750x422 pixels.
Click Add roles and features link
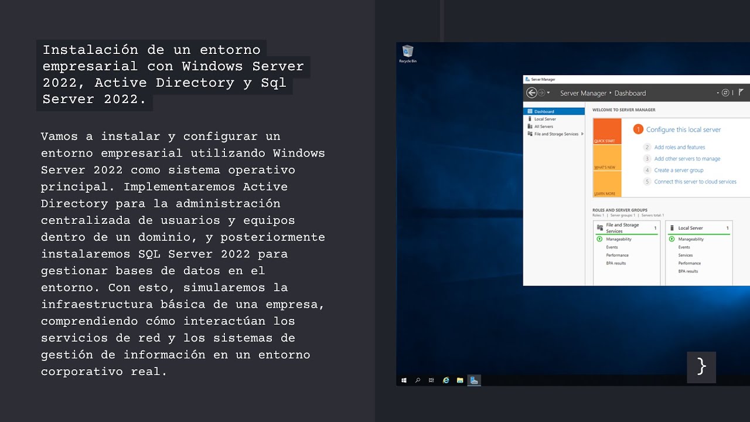(680, 147)
